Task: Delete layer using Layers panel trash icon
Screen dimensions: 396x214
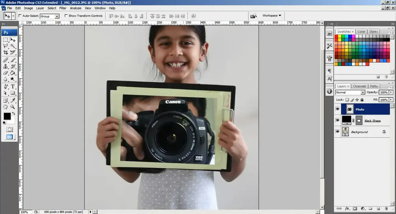Action: point(386,209)
